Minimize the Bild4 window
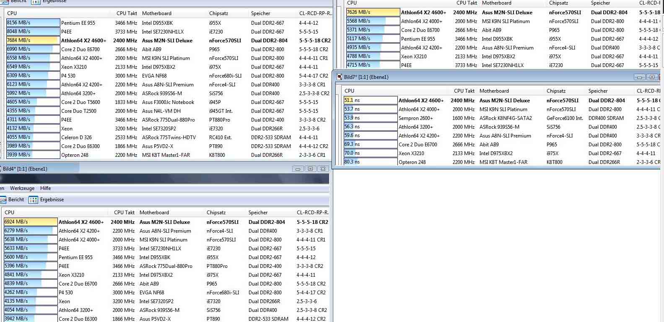The width and height of the screenshot is (664, 322). click(298, 169)
